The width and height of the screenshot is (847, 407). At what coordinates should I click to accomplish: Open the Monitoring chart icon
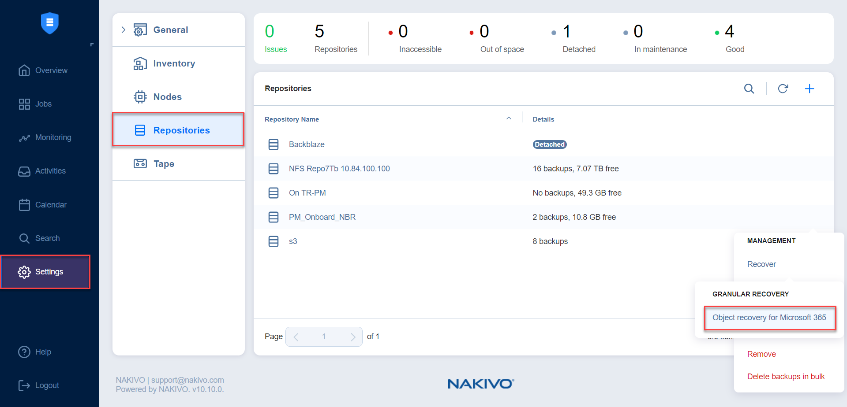pyautogui.click(x=24, y=138)
